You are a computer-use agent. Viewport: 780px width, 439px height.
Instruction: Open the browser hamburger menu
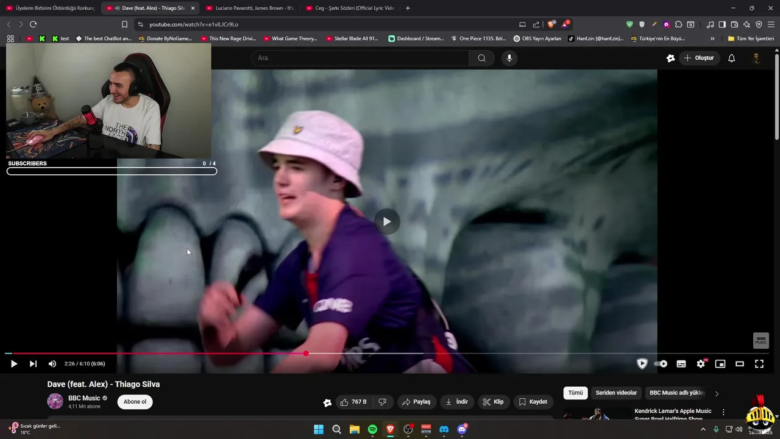(771, 24)
